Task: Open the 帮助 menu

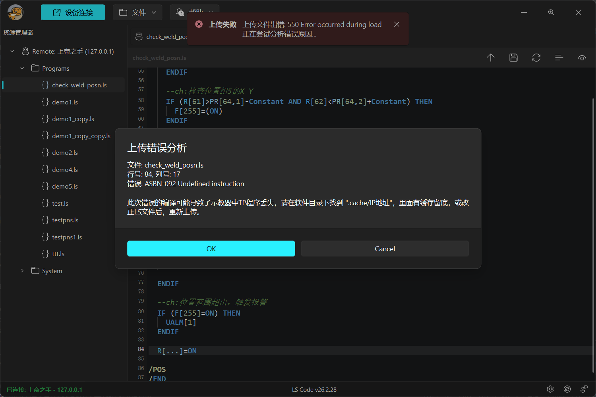Action: tap(194, 12)
